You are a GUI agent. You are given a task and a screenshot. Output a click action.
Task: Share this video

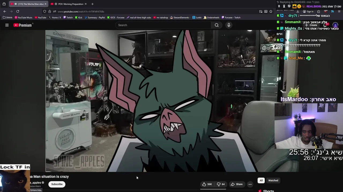point(237,184)
